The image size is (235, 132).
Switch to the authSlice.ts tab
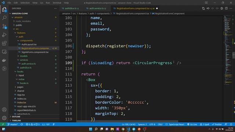click(70, 8)
